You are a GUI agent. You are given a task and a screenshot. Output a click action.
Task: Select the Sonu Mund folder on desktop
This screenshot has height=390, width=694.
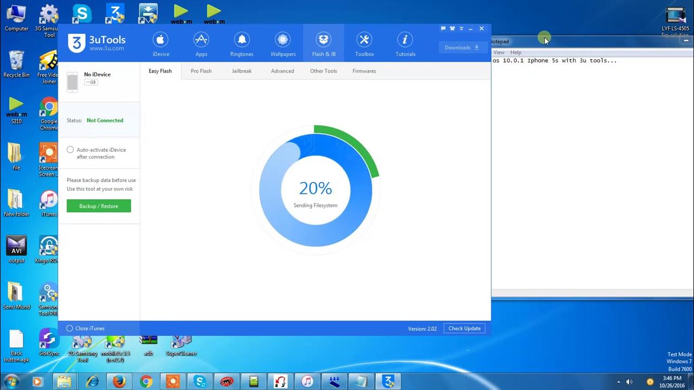(16, 296)
